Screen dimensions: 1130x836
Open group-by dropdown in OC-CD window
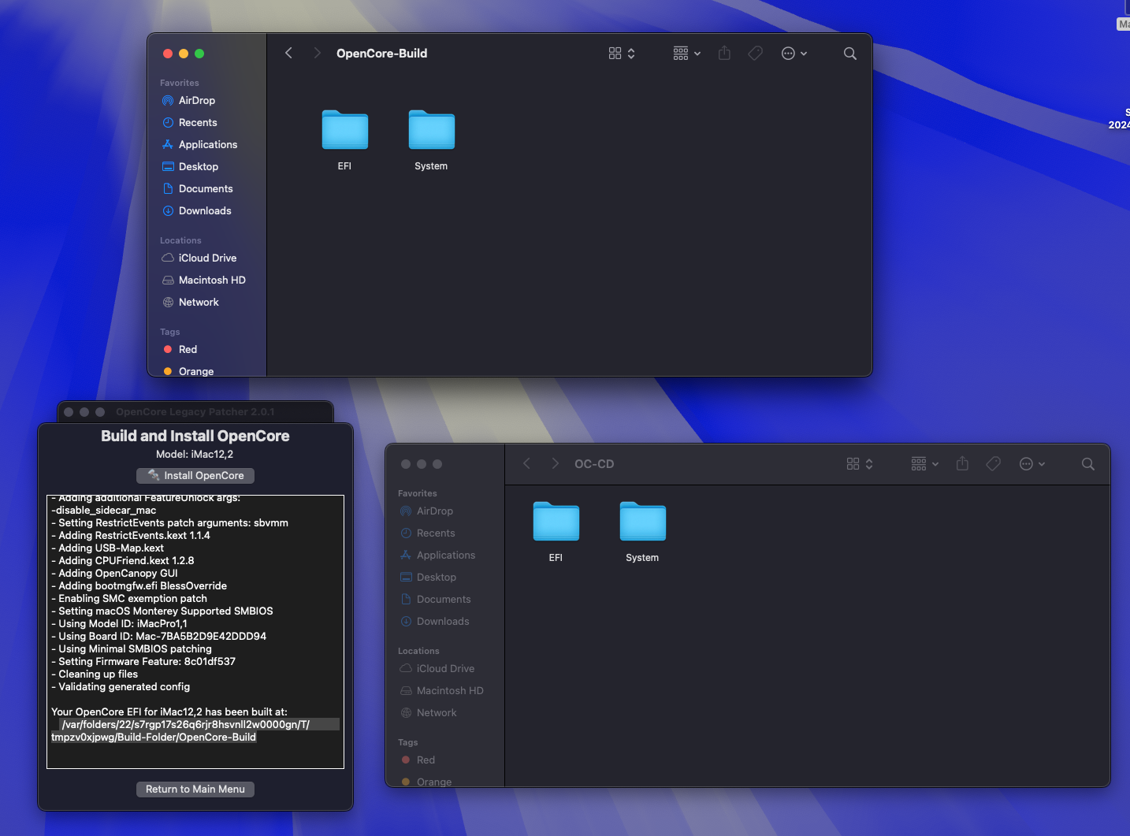pos(924,463)
